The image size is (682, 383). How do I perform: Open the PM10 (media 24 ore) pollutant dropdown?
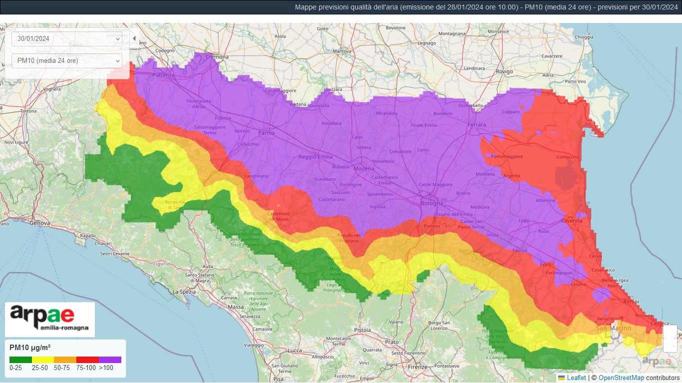pos(66,61)
